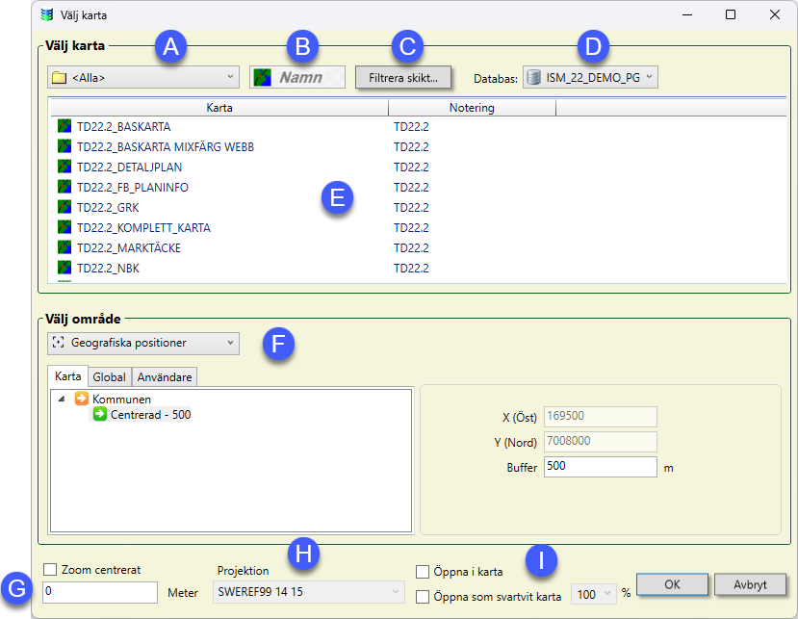This screenshot has height=619, width=798.
Task: Open the Databas ISM_22_DEMO_PG dropdown
Action: pyautogui.click(x=591, y=77)
